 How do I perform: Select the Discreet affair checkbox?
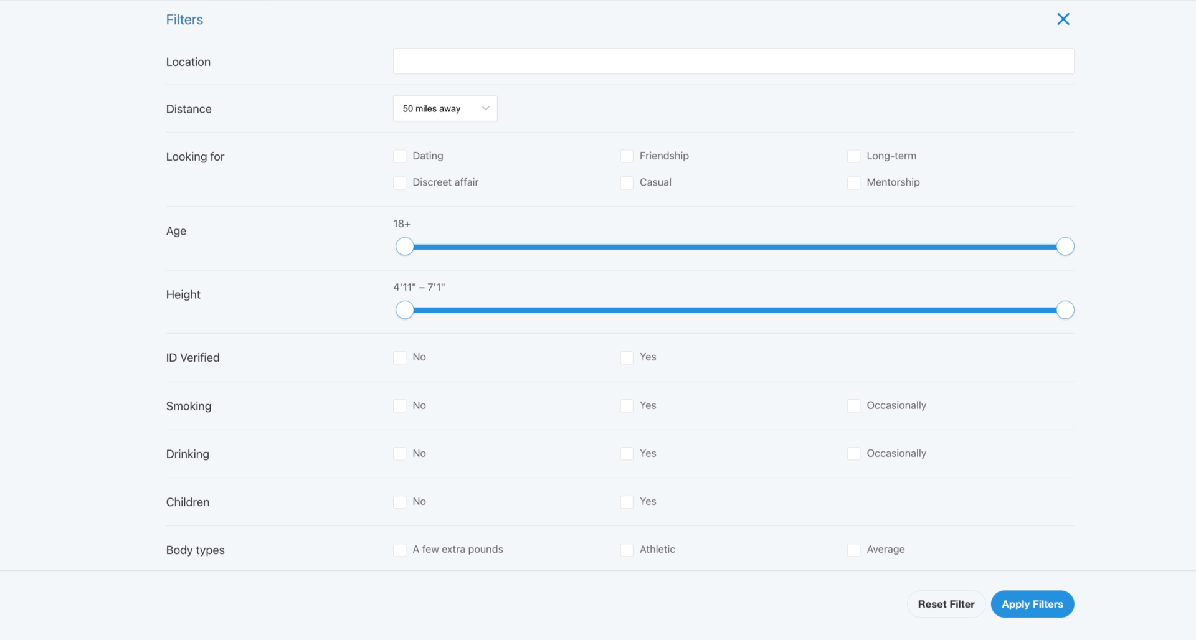coord(400,183)
